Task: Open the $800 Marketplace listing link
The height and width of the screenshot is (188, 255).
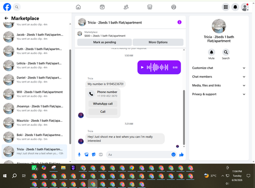Action: coord(105,36)
